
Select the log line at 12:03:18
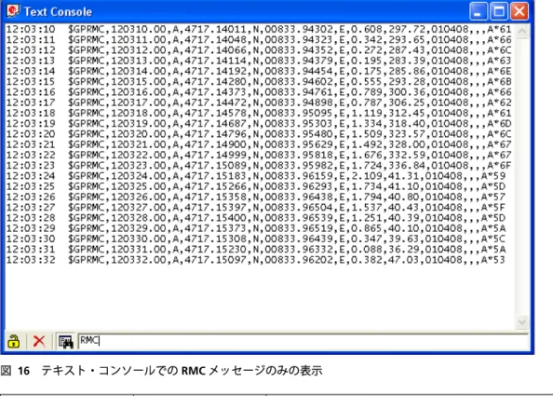pyautogui.click(x=259, y=113)
